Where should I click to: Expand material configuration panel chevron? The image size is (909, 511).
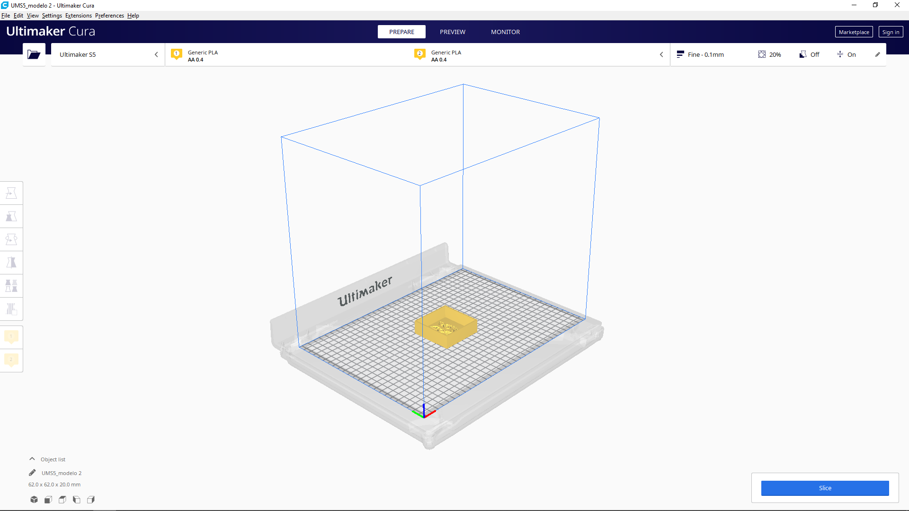tap(661, 54)
